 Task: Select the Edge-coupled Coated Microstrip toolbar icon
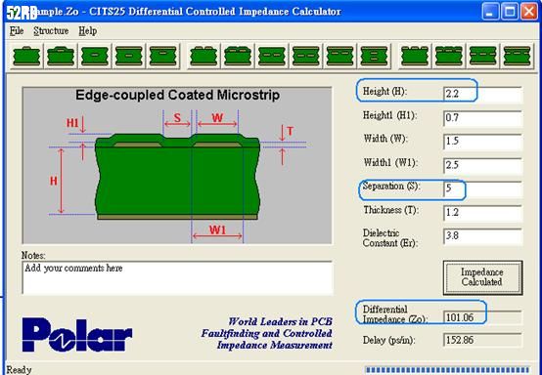[238, 56]
